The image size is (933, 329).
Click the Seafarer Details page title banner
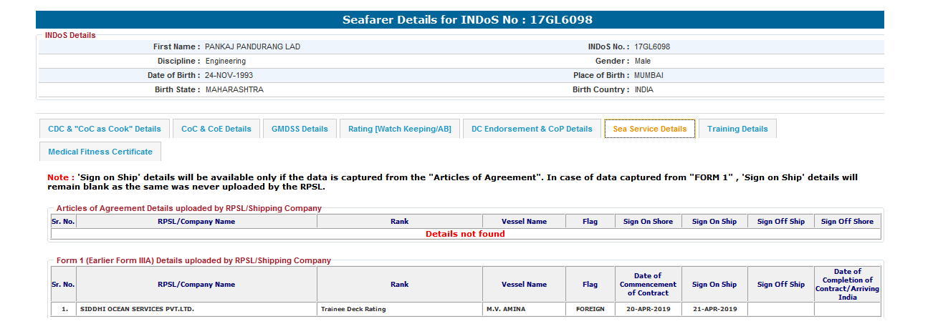click(467, 20)
